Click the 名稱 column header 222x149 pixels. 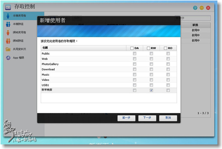(x=84, y=48)
